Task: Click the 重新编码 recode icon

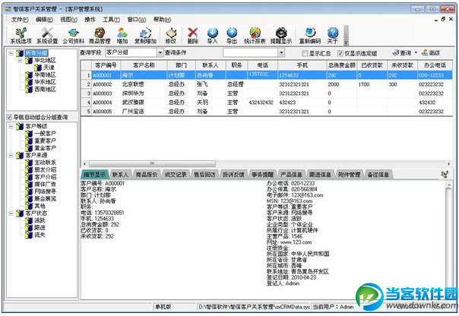Action: tap(310, 36)
